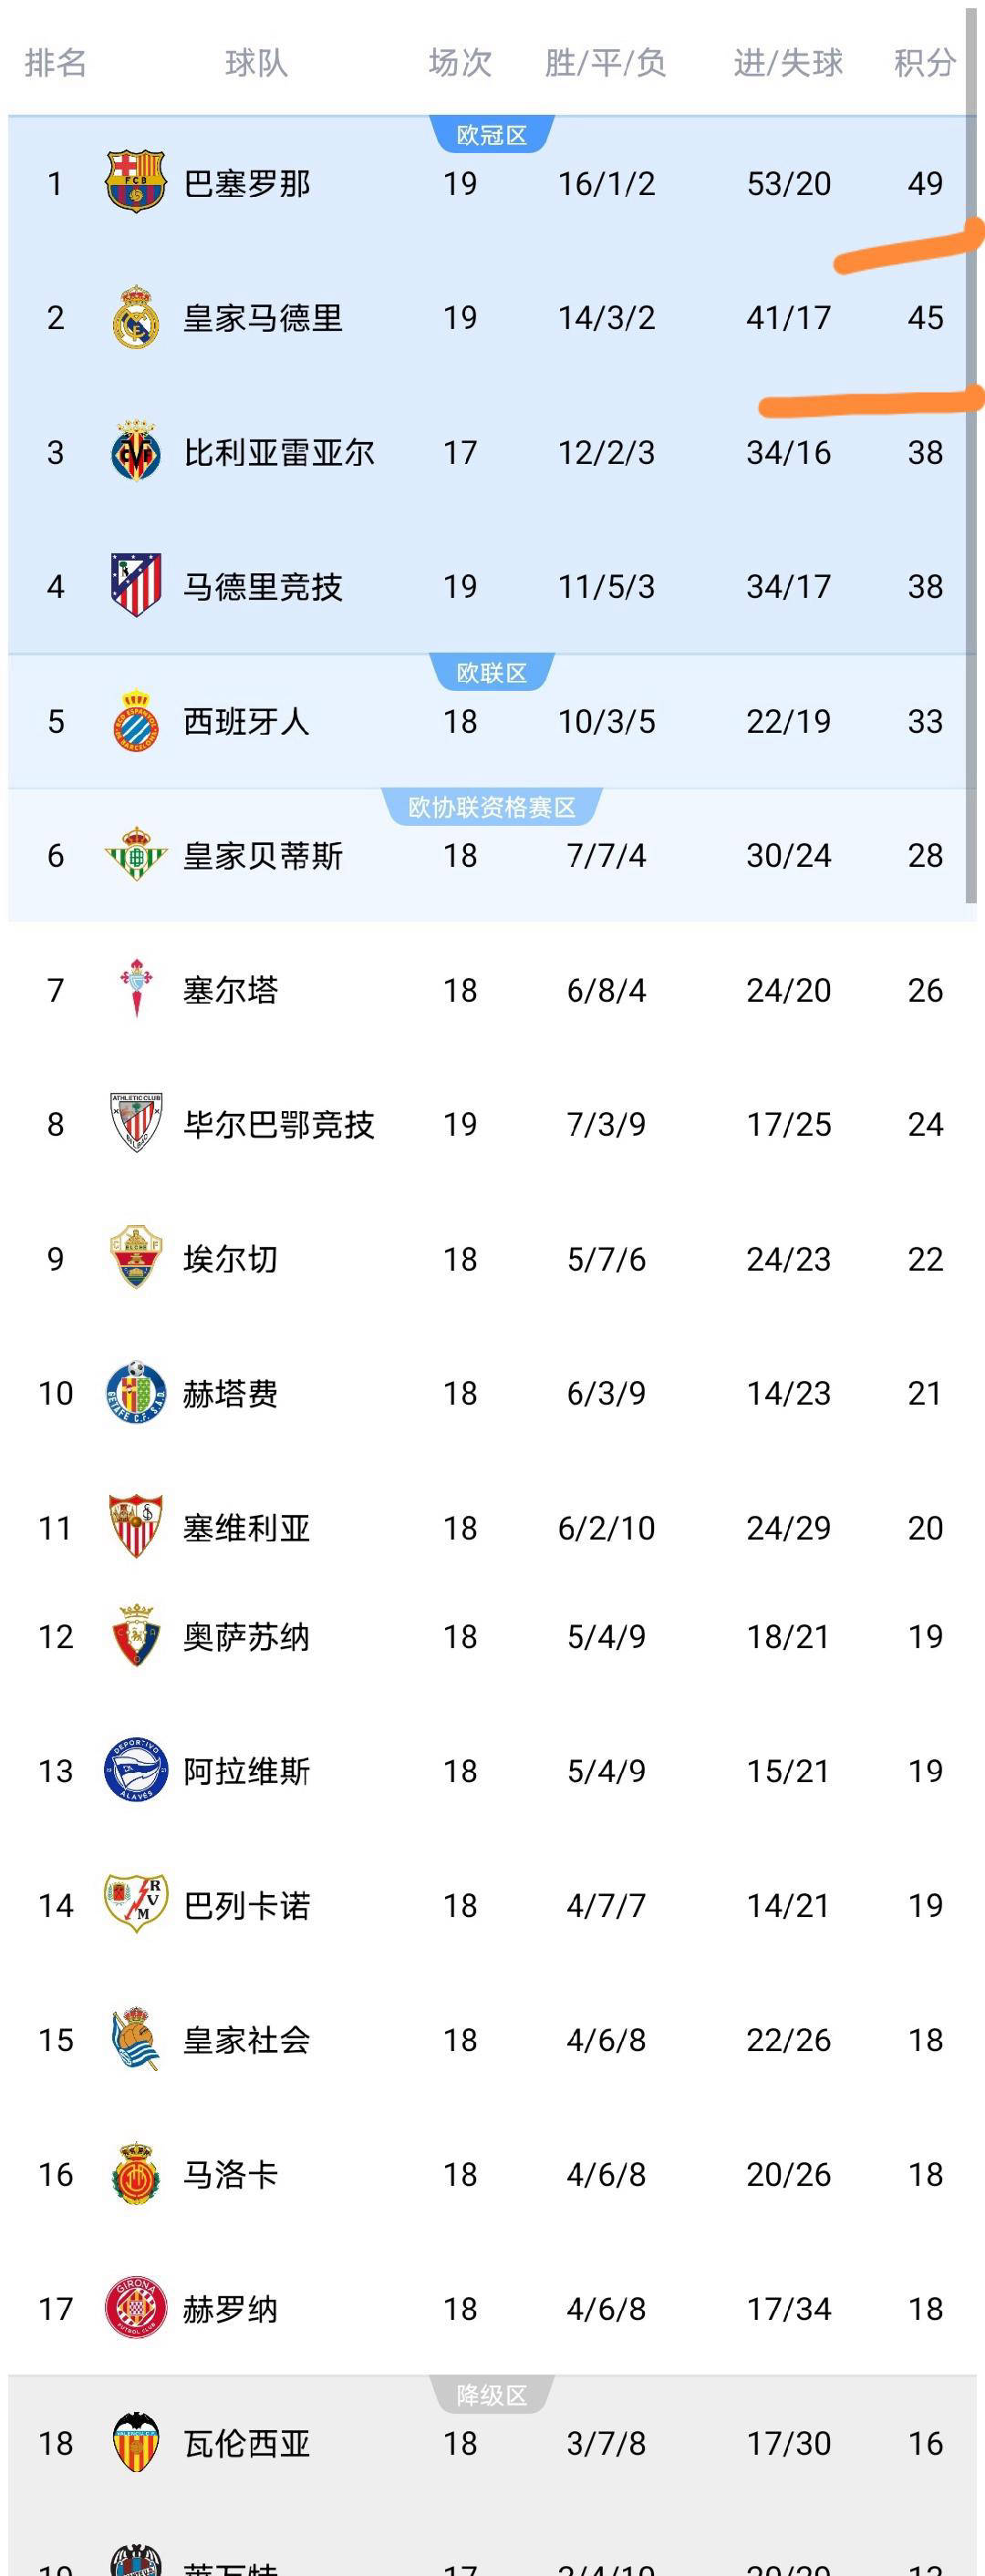This screenshot has width=985, height=2576.
Task: Tap the Barcelona club crest
Action: coord(135,182)
